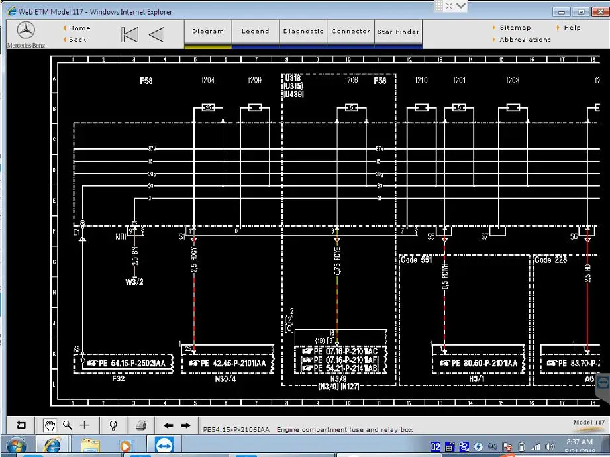Reset view with bottom-left rotate icon

(21, 425)
